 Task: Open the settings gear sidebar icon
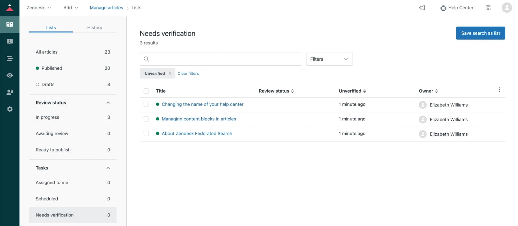coord(10,109)
